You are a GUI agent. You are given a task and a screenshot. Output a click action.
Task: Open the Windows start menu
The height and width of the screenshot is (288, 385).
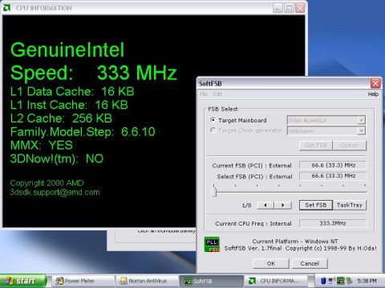[x=23, y=281]
